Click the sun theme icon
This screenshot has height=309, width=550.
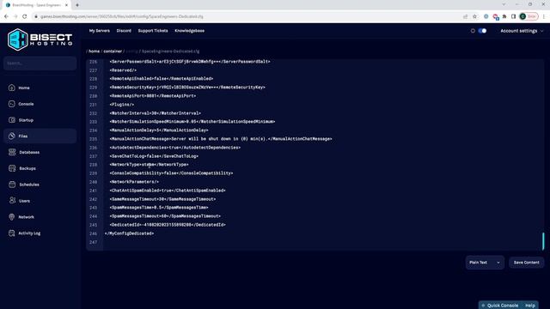473,31
